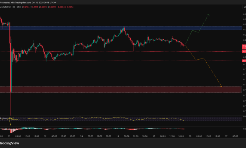Click the green upward projection arrowhead
Viewport: 246px width, 148px height.
tap(208, 14)
